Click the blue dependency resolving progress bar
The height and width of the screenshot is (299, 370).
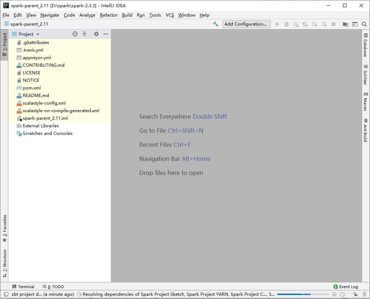point(303,294)
